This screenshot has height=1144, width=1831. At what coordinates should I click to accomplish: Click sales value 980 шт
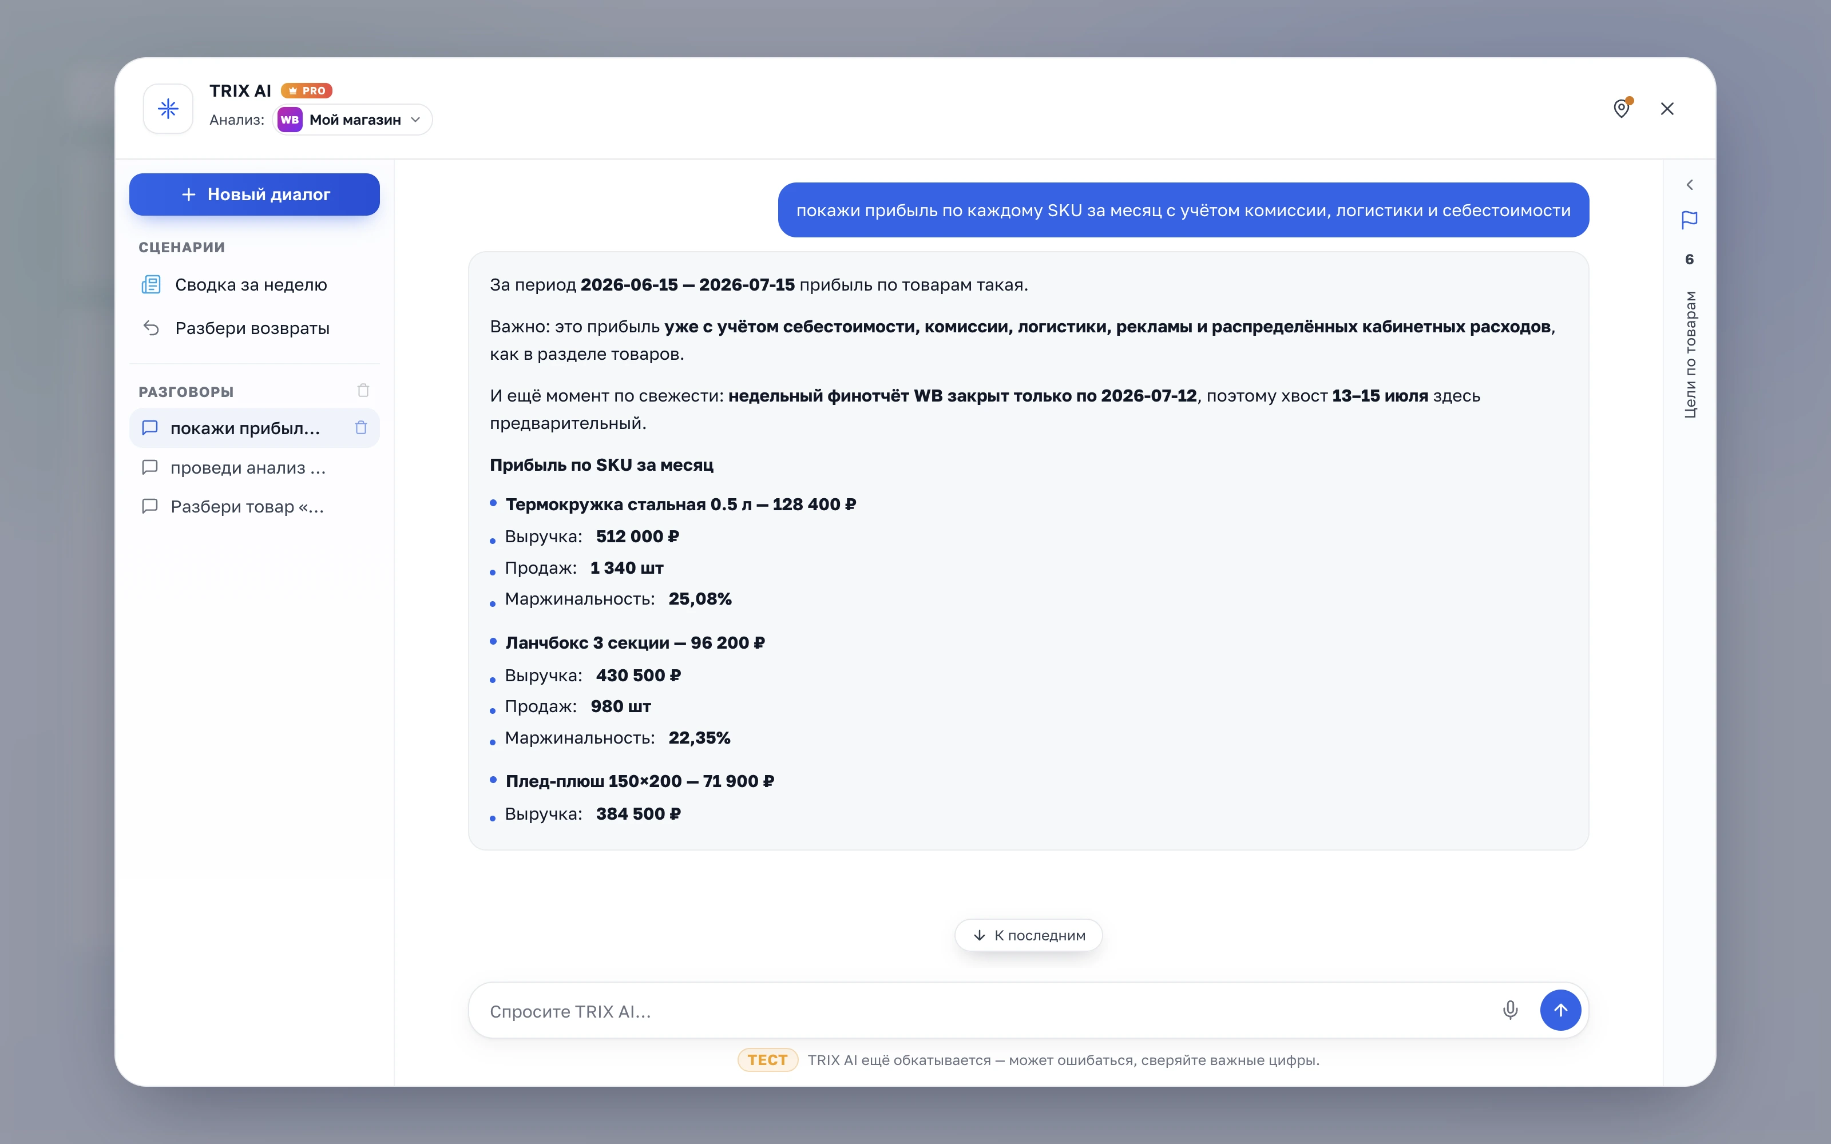point(620,706)
